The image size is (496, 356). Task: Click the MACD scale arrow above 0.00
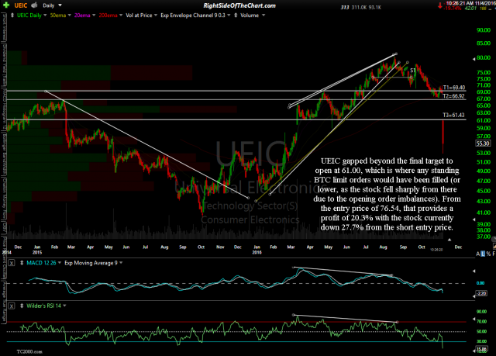474,271
